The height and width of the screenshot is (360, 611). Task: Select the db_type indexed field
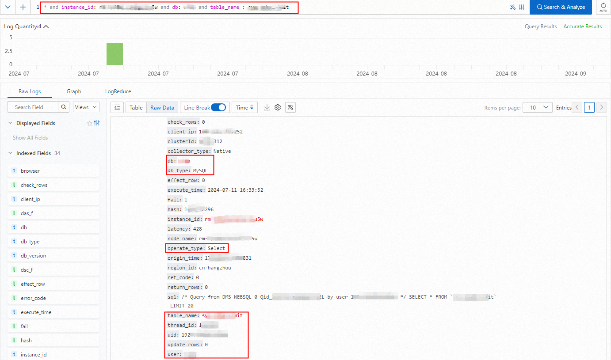53,242
